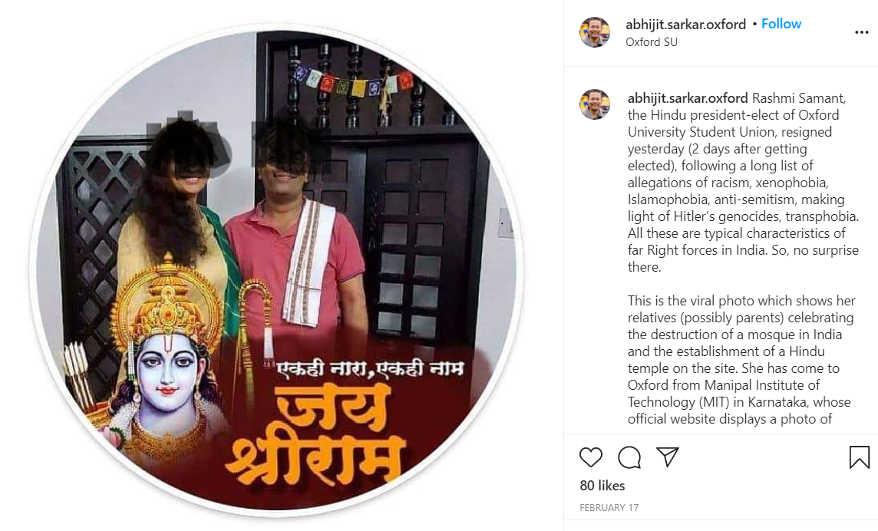The height and width of the screenshot is (531, 878).
Task: Open comments with the speech bubble icon
Action: (629, 457)
